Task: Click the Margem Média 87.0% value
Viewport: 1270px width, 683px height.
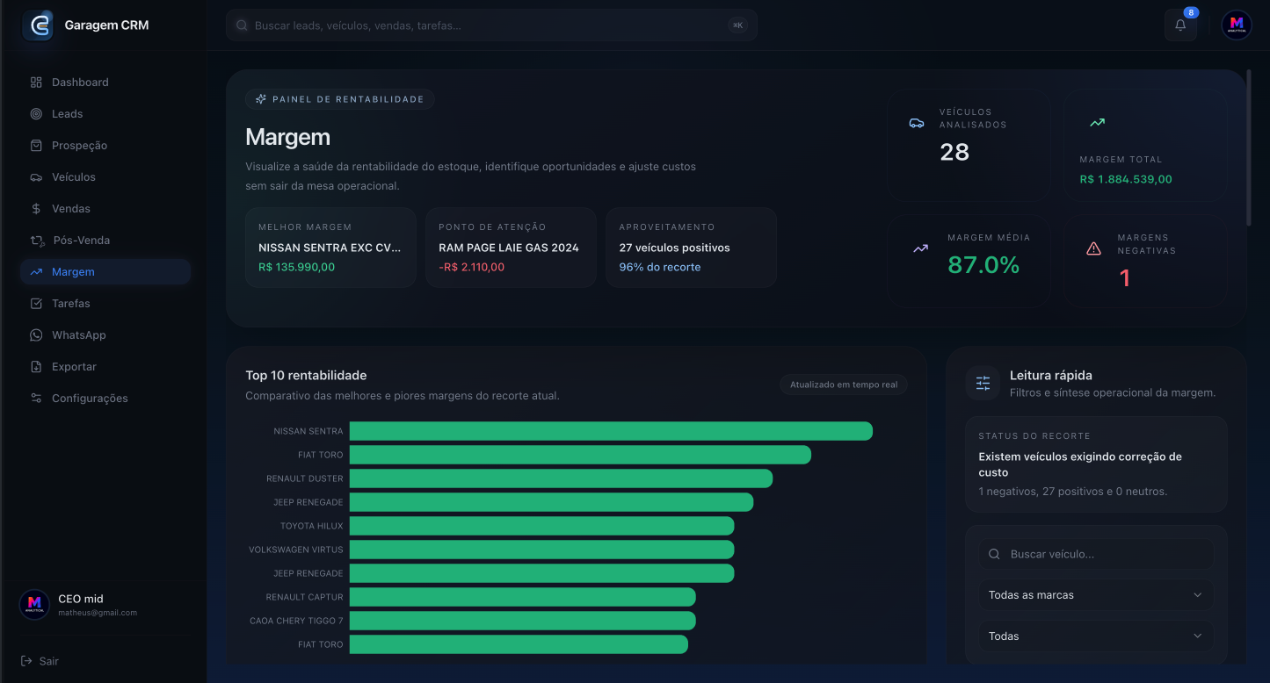Action: (983, 265)
